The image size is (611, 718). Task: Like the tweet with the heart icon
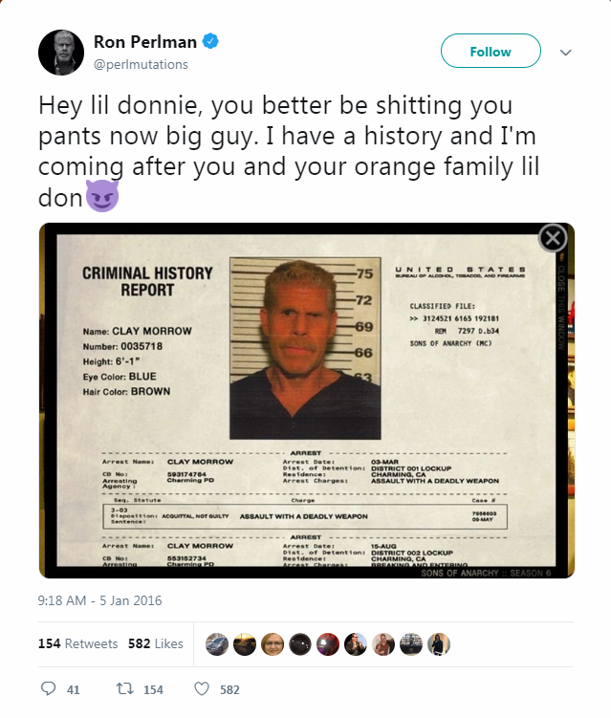[202, 688]
